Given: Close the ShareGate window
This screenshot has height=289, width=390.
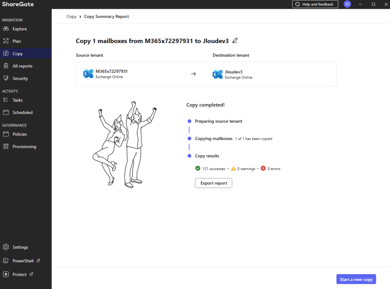Looking at the screenshot, I should [386, 4].
